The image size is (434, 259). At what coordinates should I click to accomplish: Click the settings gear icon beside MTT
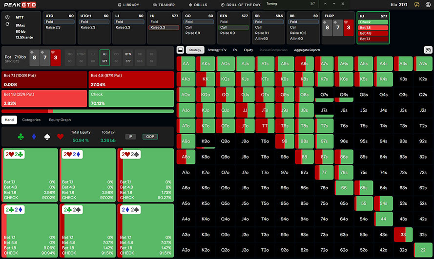pos(7,17)
